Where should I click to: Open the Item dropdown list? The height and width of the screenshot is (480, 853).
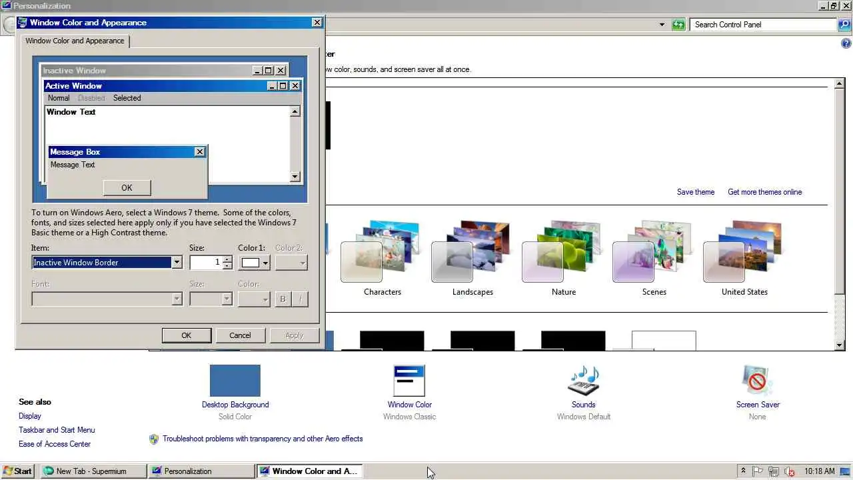pyautogui.click(x=177, y=263)
